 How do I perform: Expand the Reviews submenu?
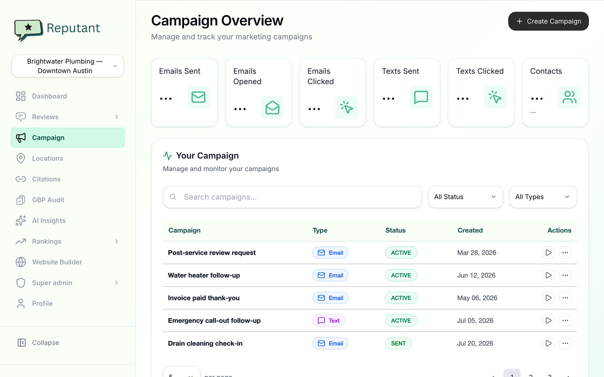(116, 117)
